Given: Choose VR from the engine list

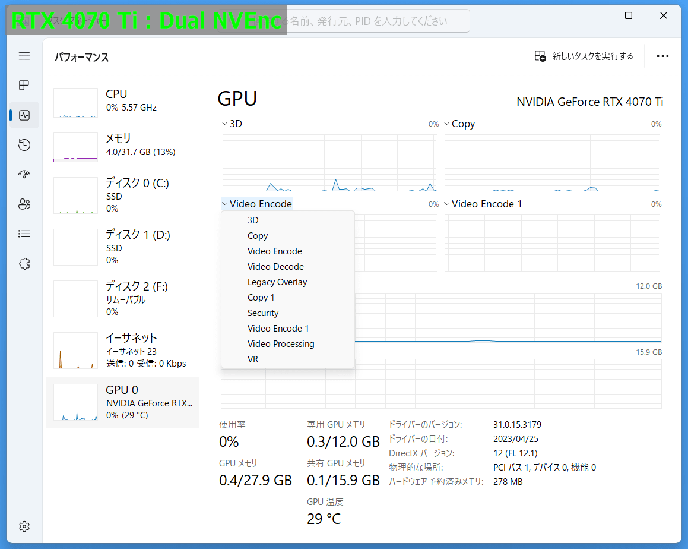Looking at the screenshot, I should click(x=288, y=359).
